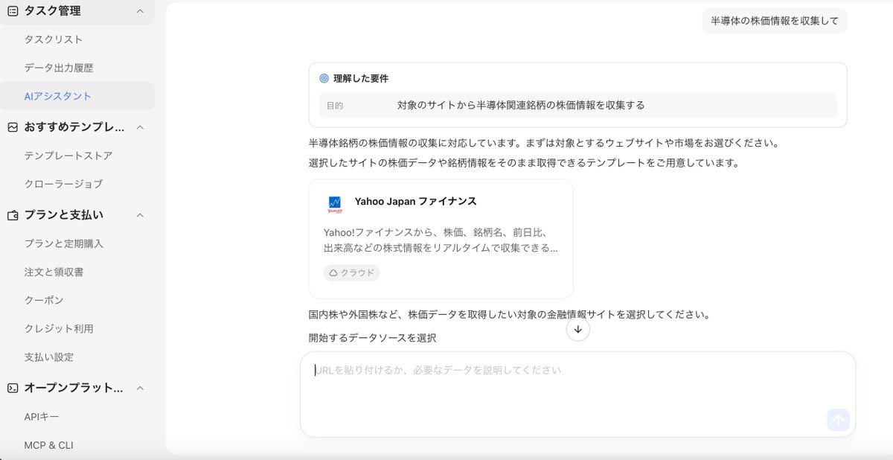Click the Yahoo!ファイナンスから card description text
Screen dimensions: 893x460
tap(441, 240)
